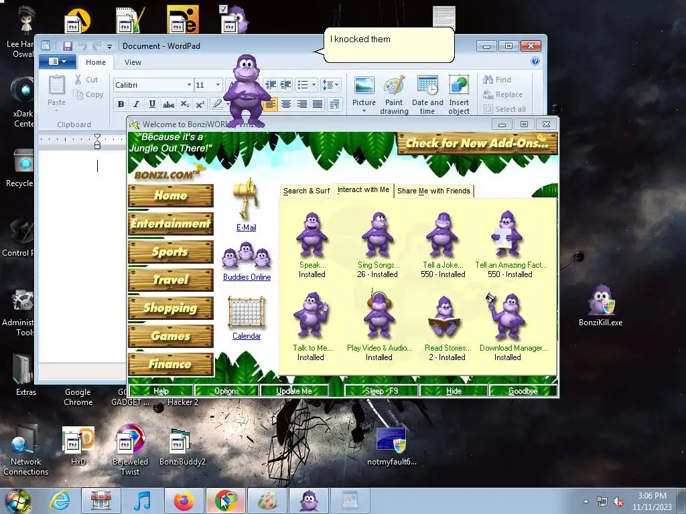Click the Calendar grid icon
This screenshot has height=514, width=686.
[x=247, y=312]
